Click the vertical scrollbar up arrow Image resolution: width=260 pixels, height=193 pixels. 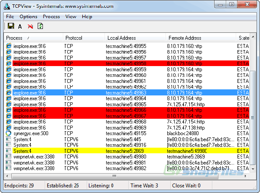point(253,37)
